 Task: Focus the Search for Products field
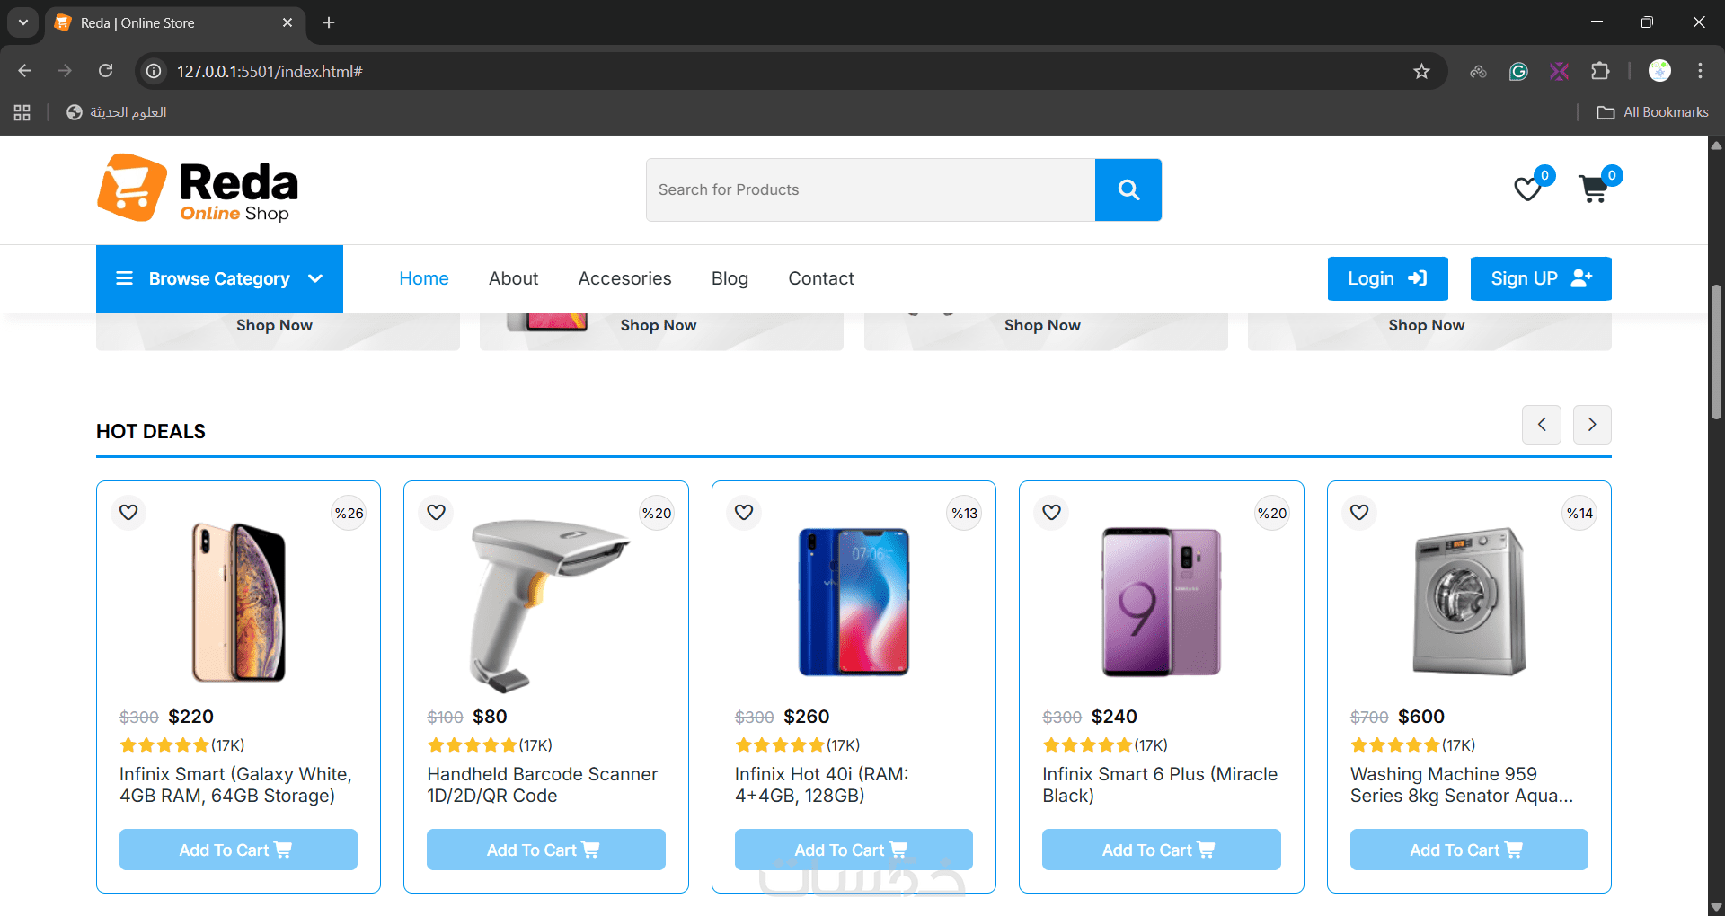(870, 189)
